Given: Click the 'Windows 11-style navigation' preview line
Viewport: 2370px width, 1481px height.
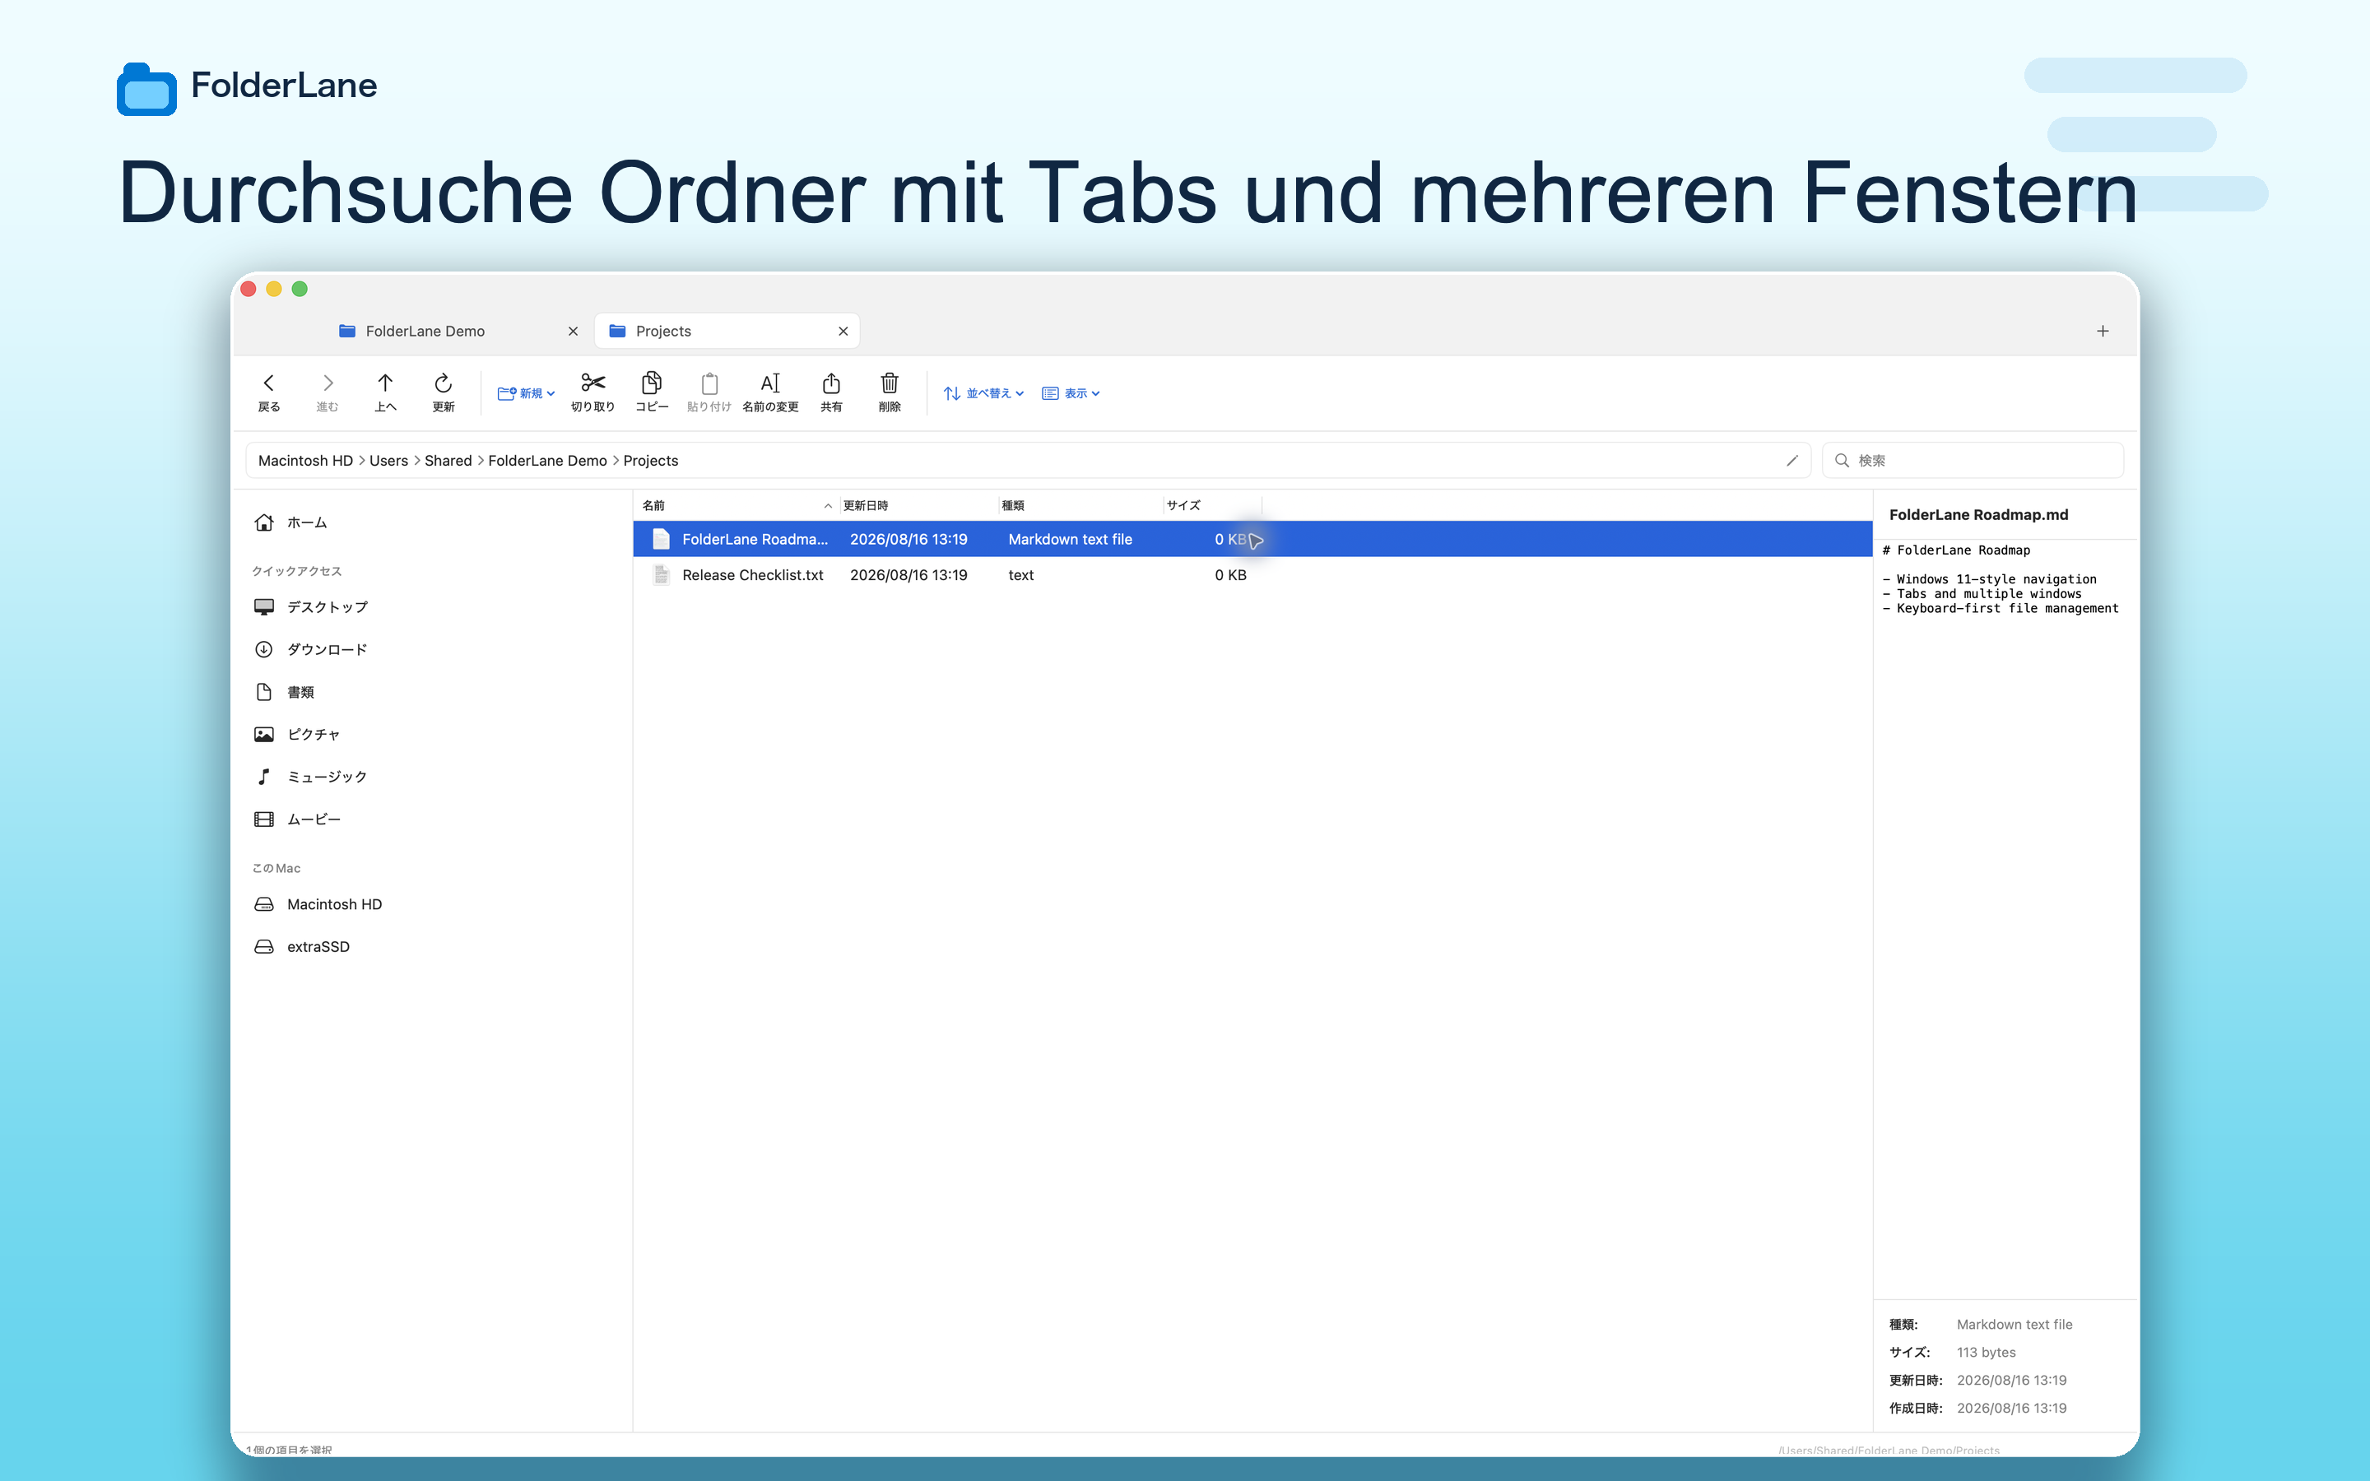Looking at the screenshot, I should coord(1990,580).
